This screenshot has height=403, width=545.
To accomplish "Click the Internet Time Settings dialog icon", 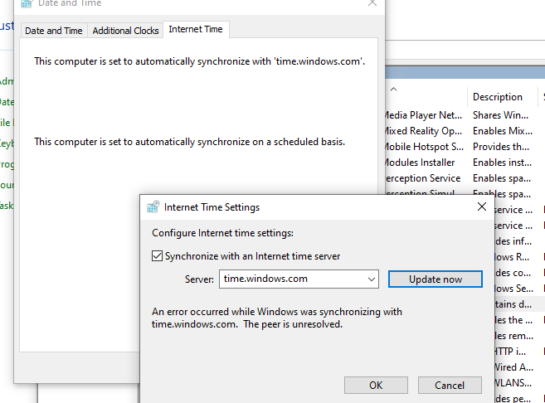I will coord(153,207).
